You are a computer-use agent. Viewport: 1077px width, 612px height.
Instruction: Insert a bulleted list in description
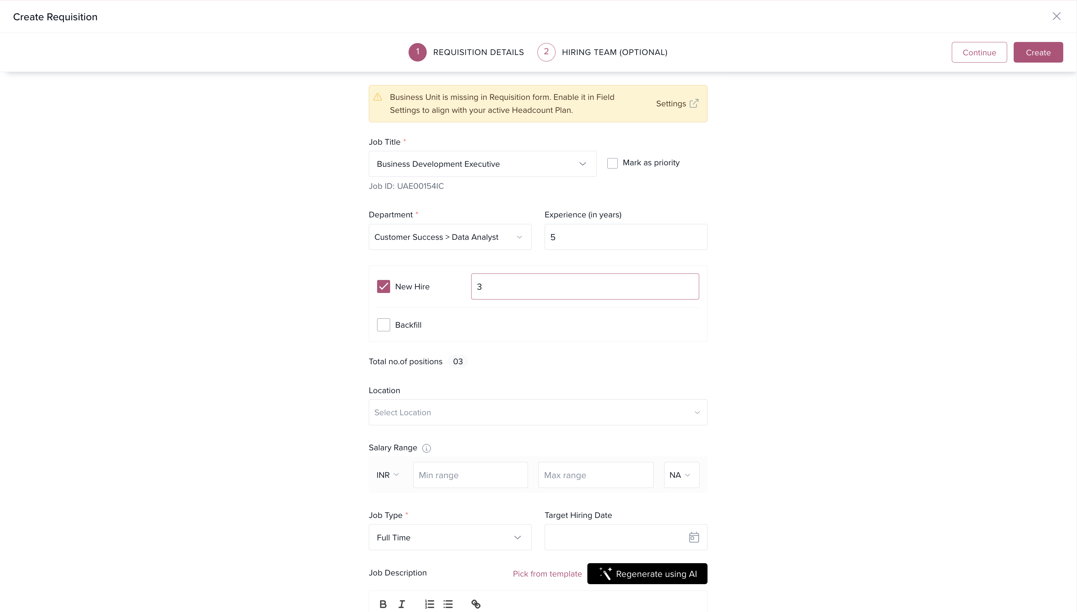coord(448,604)
